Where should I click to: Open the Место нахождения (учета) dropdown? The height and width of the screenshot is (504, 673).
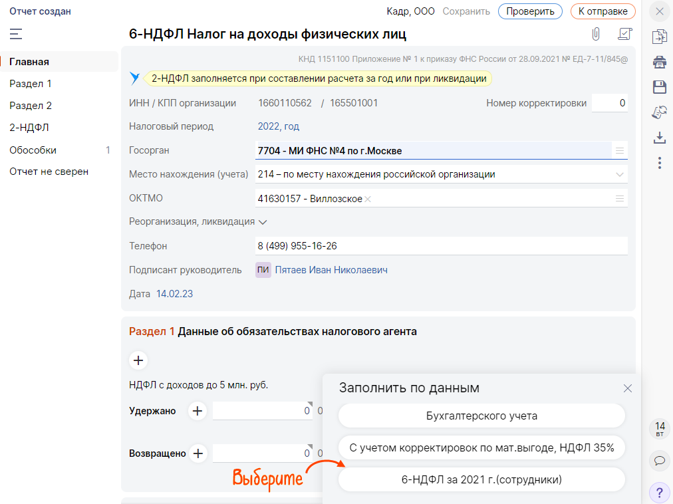tap(620, 175)
